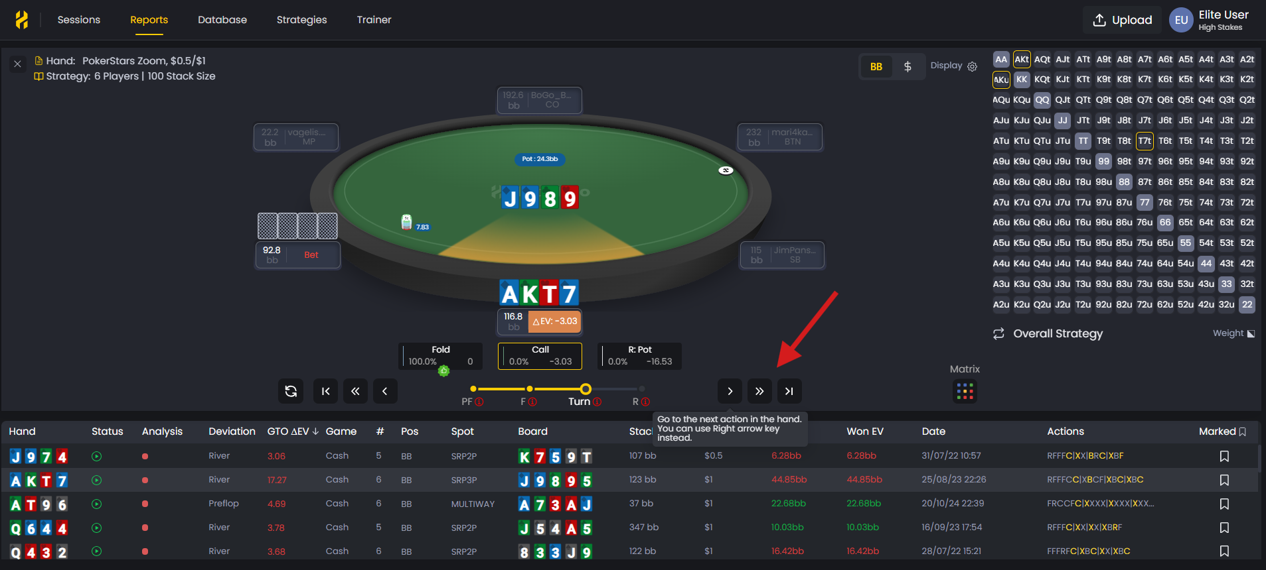Skip to the last action of hand

pos(789,391)
